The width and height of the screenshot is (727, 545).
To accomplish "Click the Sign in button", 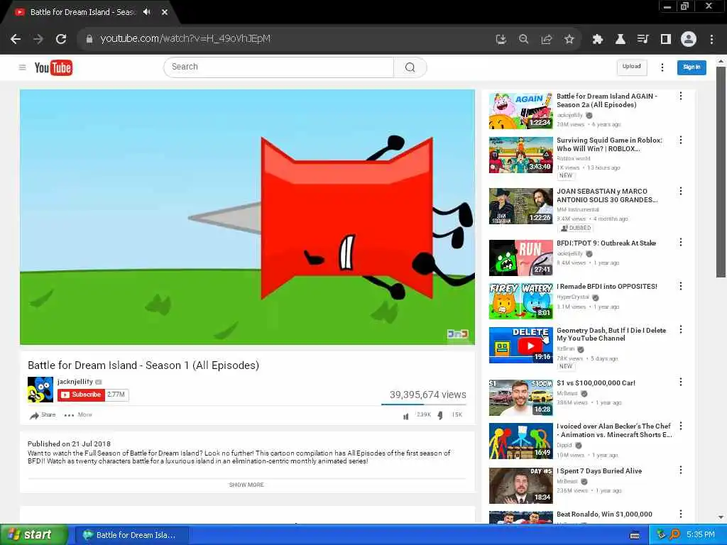I will click(692, 67).
